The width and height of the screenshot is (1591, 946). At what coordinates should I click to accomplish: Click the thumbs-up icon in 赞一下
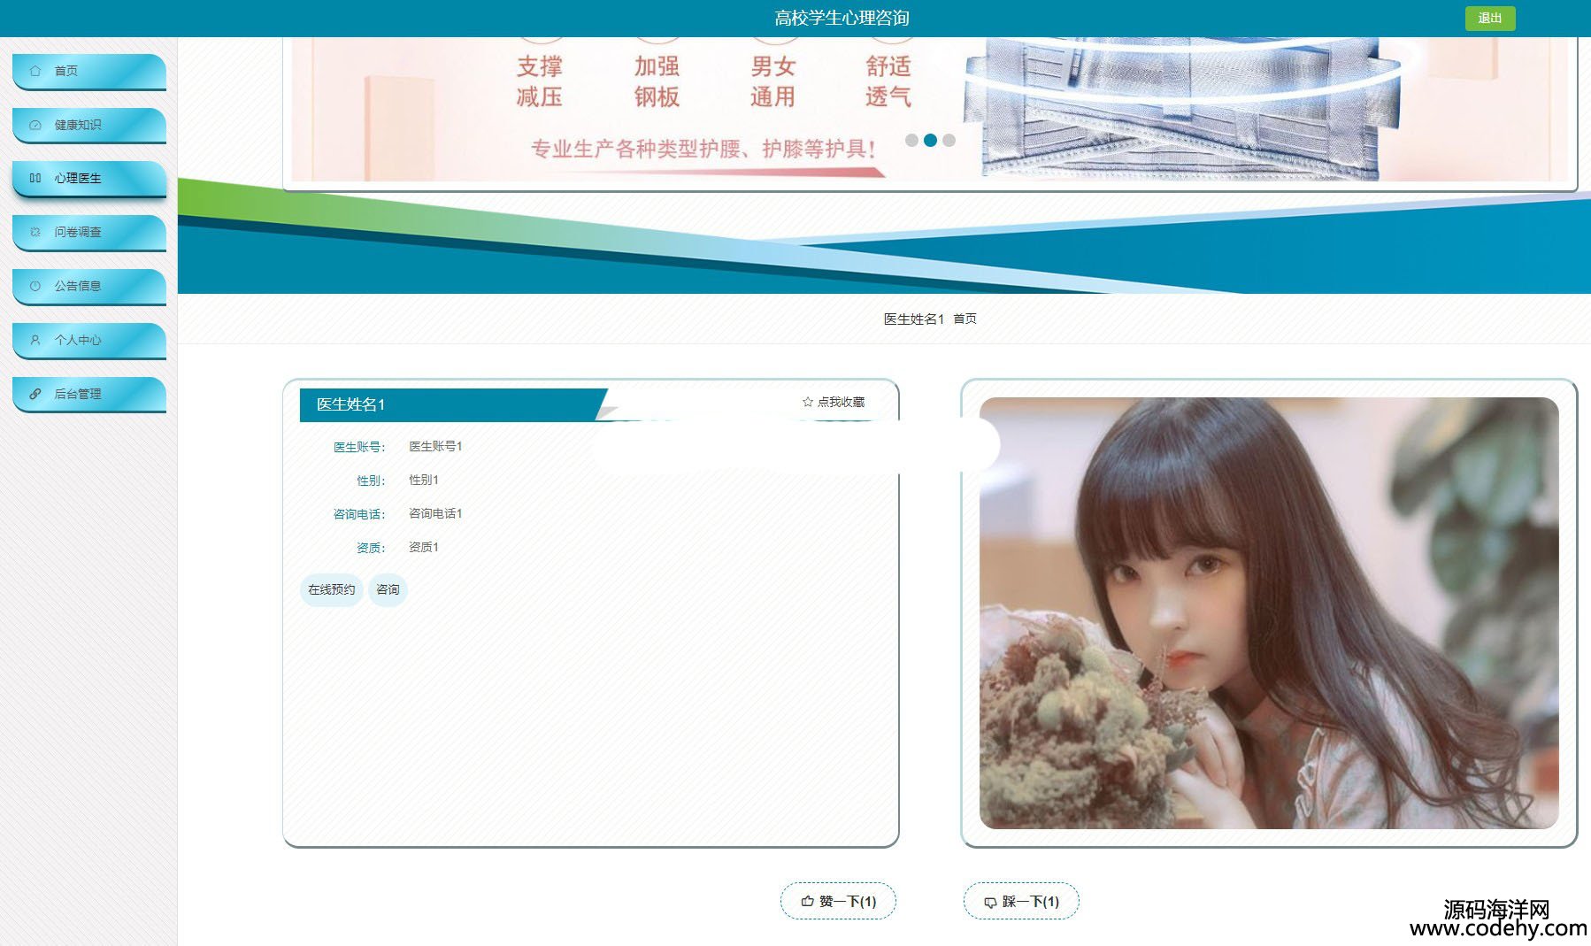click(807, 902)
